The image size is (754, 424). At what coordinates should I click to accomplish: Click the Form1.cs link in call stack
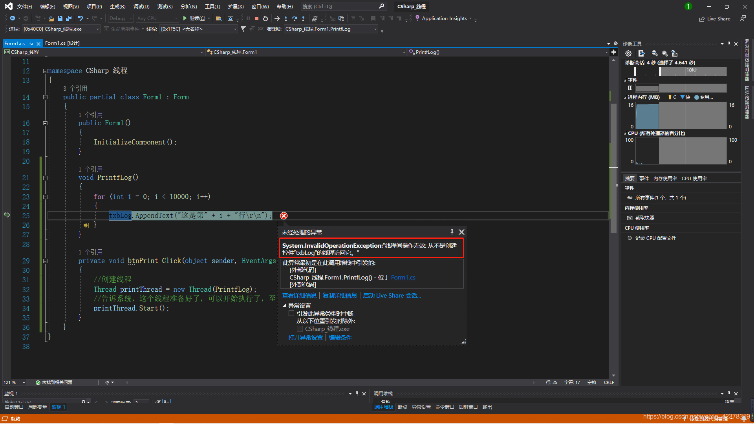pos(403,278)
